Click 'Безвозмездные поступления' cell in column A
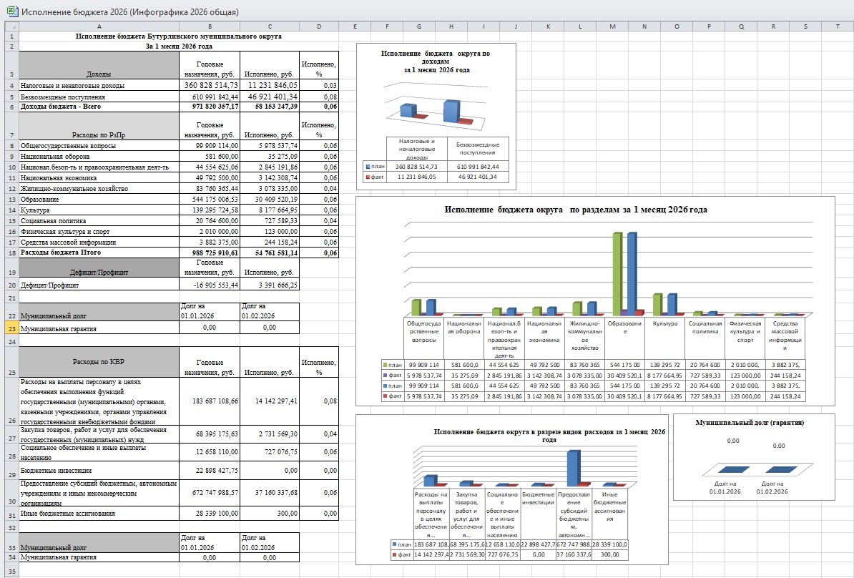Screen dimensions: 854x578 pyautogui.click(x=99, y=97)
